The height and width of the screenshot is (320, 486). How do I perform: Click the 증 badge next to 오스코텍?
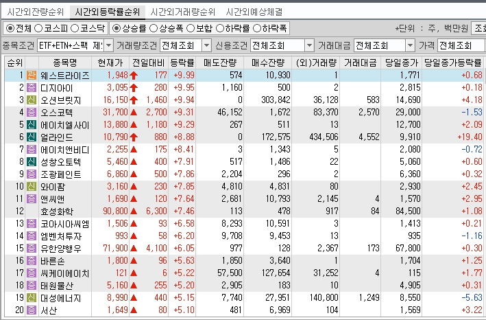pyautogui.click(x=32, y=113)
